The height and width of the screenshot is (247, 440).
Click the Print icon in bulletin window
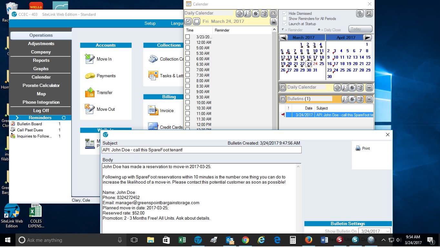pyautogui.click(x=358, y=148)
